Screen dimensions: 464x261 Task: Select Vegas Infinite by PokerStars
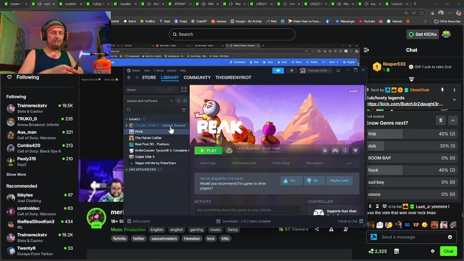[x=155, y=163]
